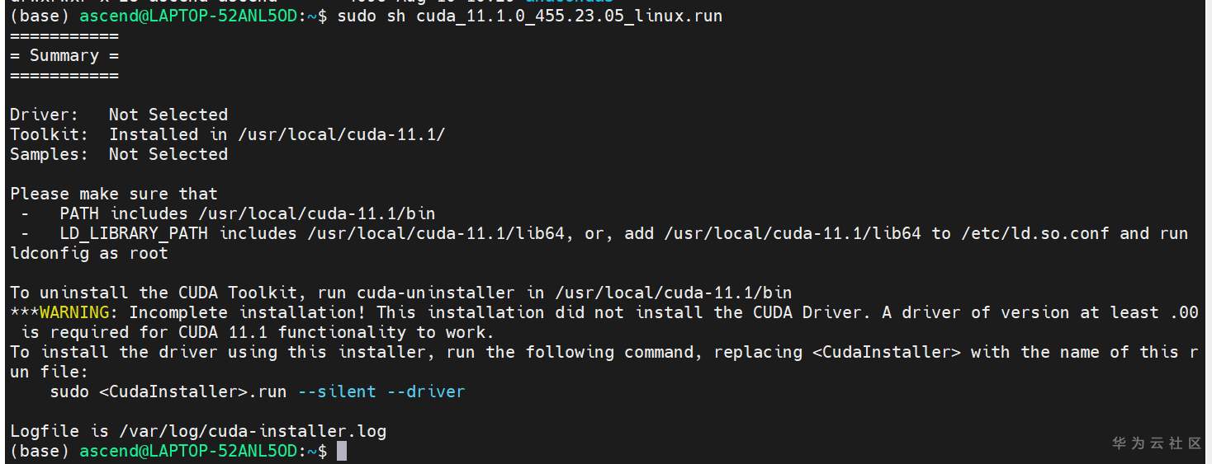This screenshot has height=464, width=1212.
Task: Click the Samples: Not Selected line
Action: point(119,154)
